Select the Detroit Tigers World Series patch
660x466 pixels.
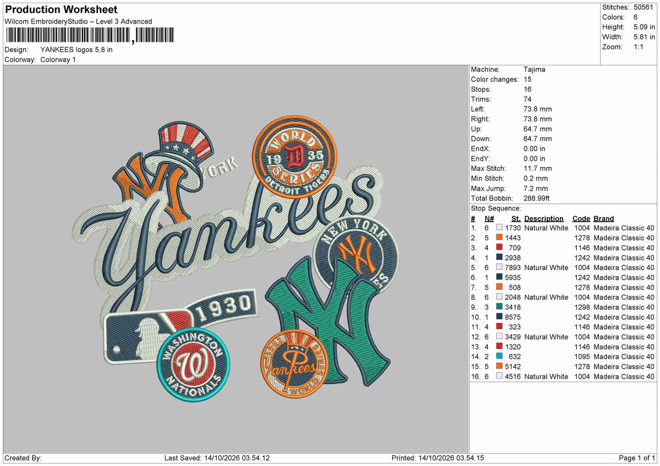coord(294,157)
